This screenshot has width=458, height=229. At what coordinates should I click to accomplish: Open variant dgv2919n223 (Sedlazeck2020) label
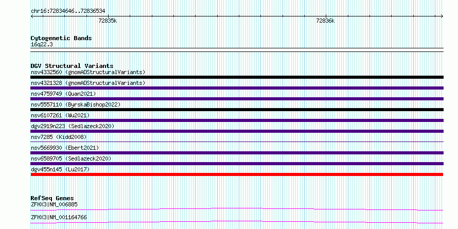[73, 126]
